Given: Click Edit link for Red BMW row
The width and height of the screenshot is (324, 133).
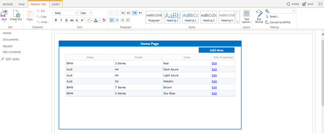Looking at the screenshot, I should point(214,63).
